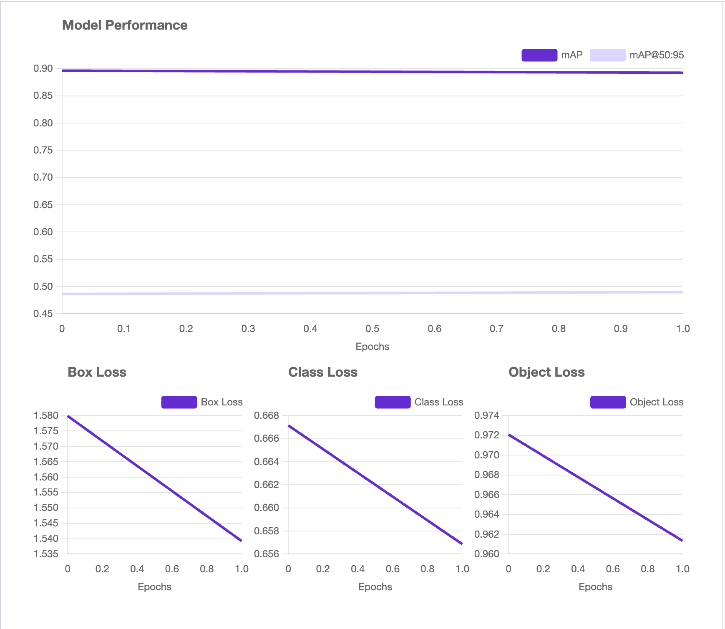Hide the mAP@50:95 series via legend label
The image size is (725, 629).
(656, 55)
